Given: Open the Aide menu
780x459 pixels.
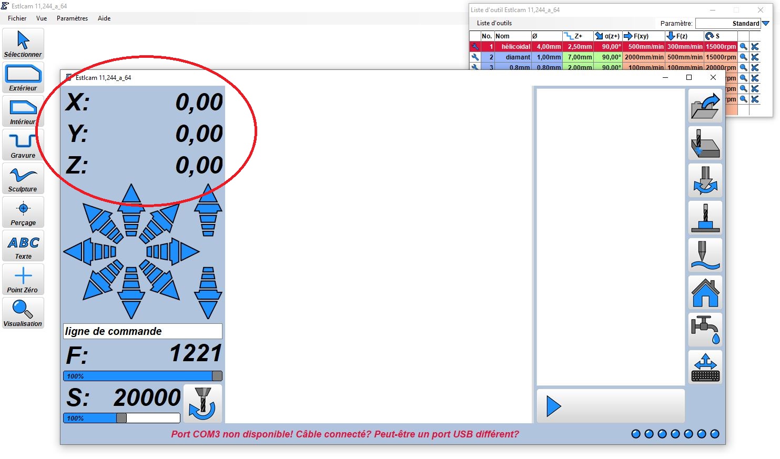Looking at the screenshot, I should click(104, 18).
